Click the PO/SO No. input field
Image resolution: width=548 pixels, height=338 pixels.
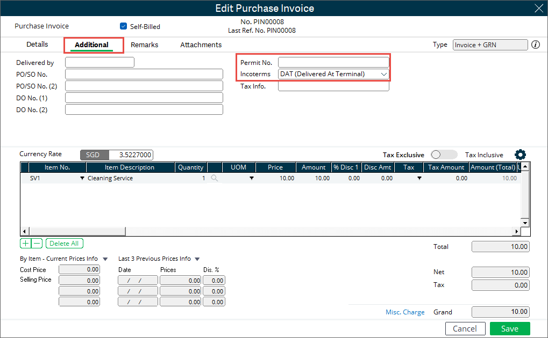(144, 74)
